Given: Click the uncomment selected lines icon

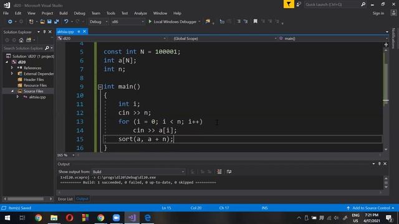Looking at the screenshot, I should coord(246,22).
